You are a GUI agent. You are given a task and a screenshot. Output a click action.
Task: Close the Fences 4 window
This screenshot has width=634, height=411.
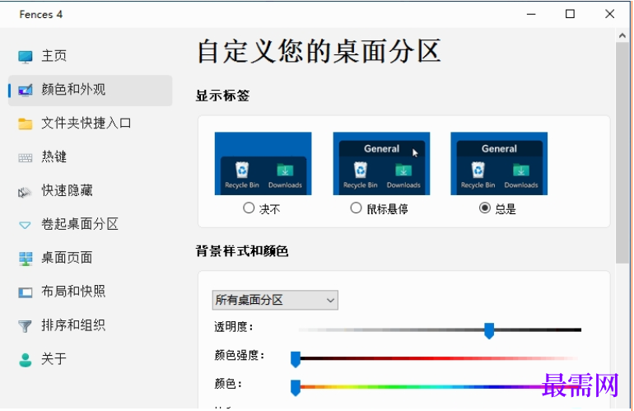tap(610, 14)
